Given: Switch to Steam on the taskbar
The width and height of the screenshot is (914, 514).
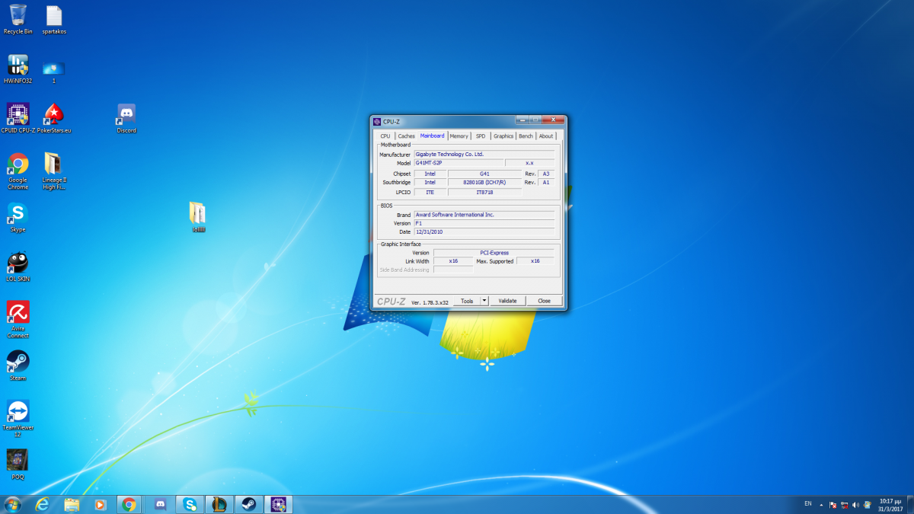Looking at the screenshot, I should pos(249,504).
